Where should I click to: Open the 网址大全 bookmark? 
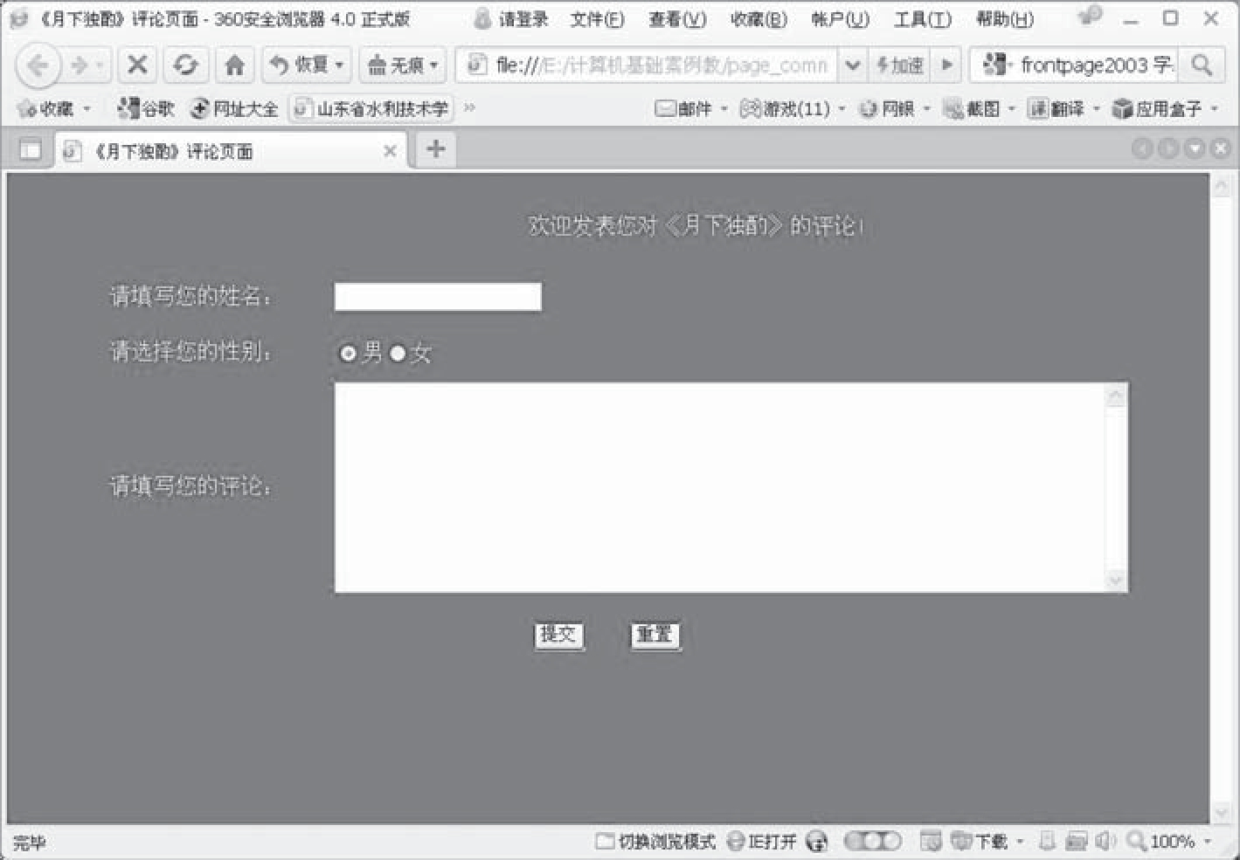(x=234, y=108)
